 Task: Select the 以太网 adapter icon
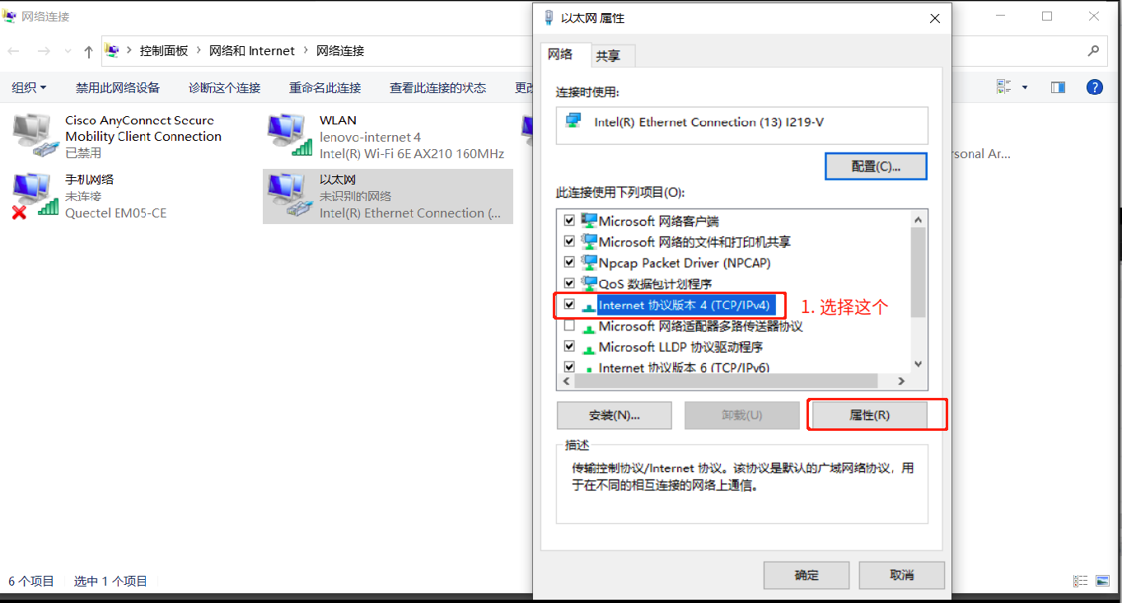coord(290,196)
